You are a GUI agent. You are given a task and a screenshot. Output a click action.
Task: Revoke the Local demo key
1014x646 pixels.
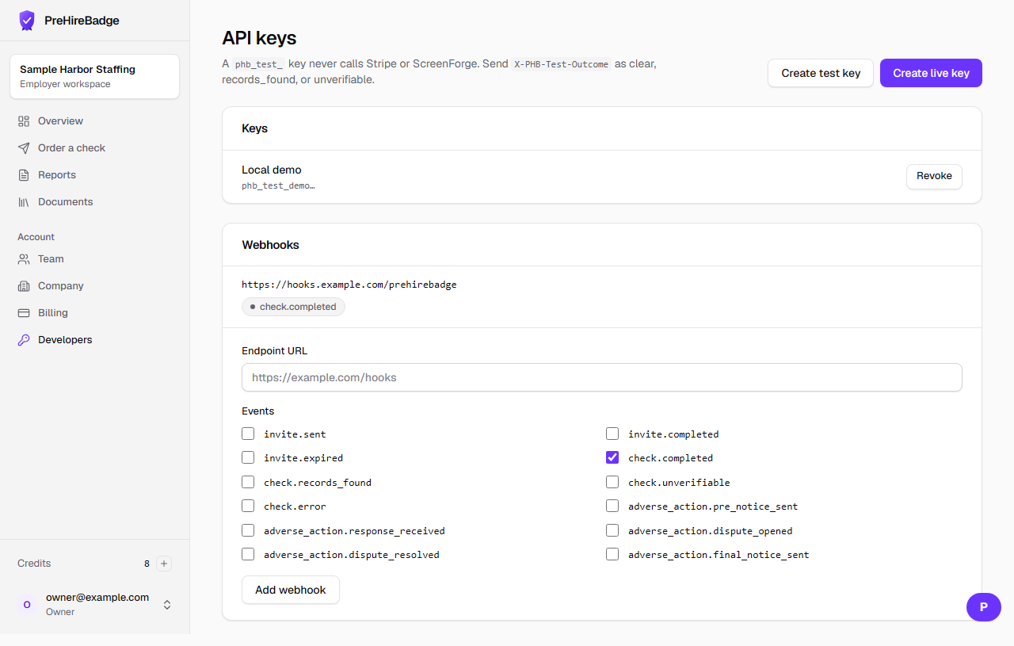click(934, 177)
